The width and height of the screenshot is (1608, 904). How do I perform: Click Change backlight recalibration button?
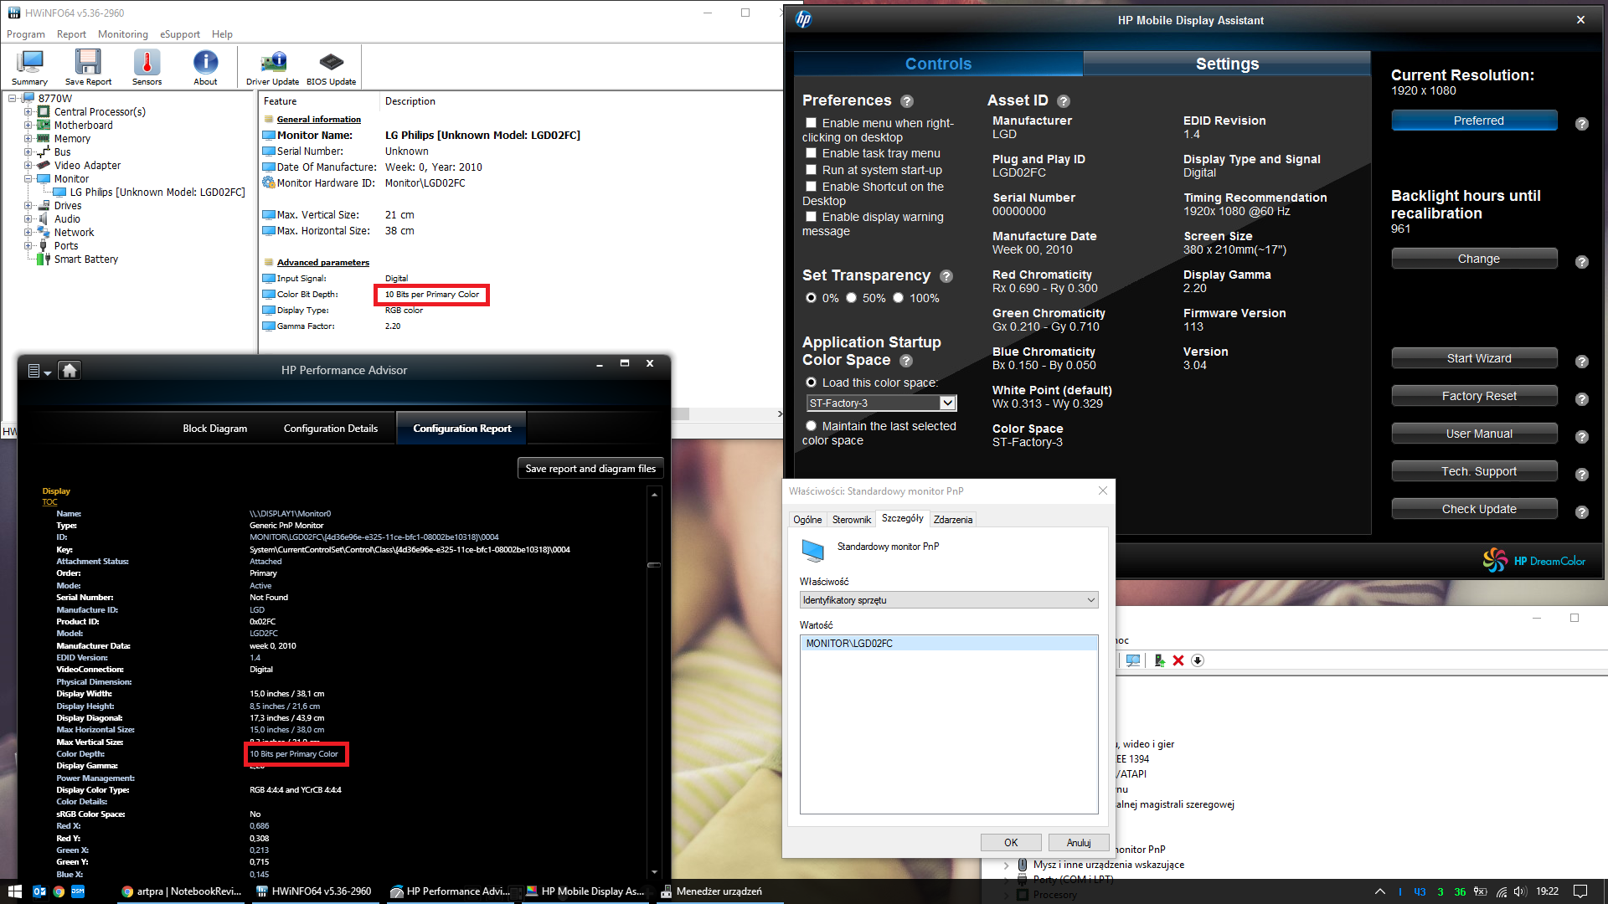1475,259
